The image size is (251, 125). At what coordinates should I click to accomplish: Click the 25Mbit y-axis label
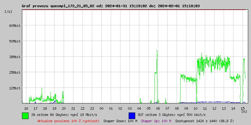point(14,72)
